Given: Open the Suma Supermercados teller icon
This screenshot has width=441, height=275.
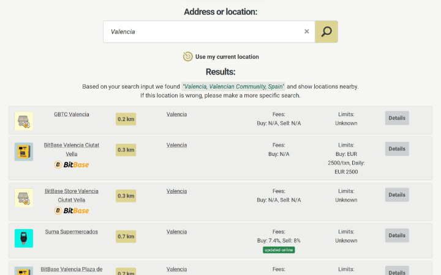Looking at the screenshot, I should point(24,238).
